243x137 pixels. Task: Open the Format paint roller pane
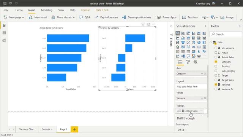188,62
